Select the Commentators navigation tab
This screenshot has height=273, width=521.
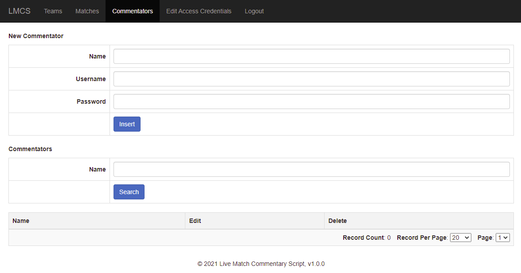click(133, 11)
